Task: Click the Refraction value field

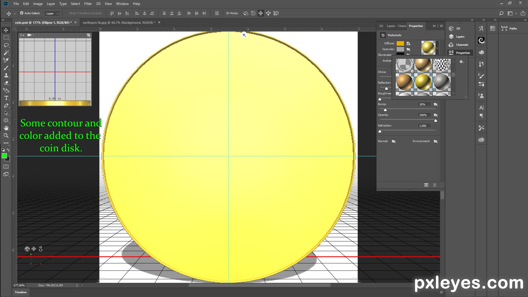Action: 424,126
